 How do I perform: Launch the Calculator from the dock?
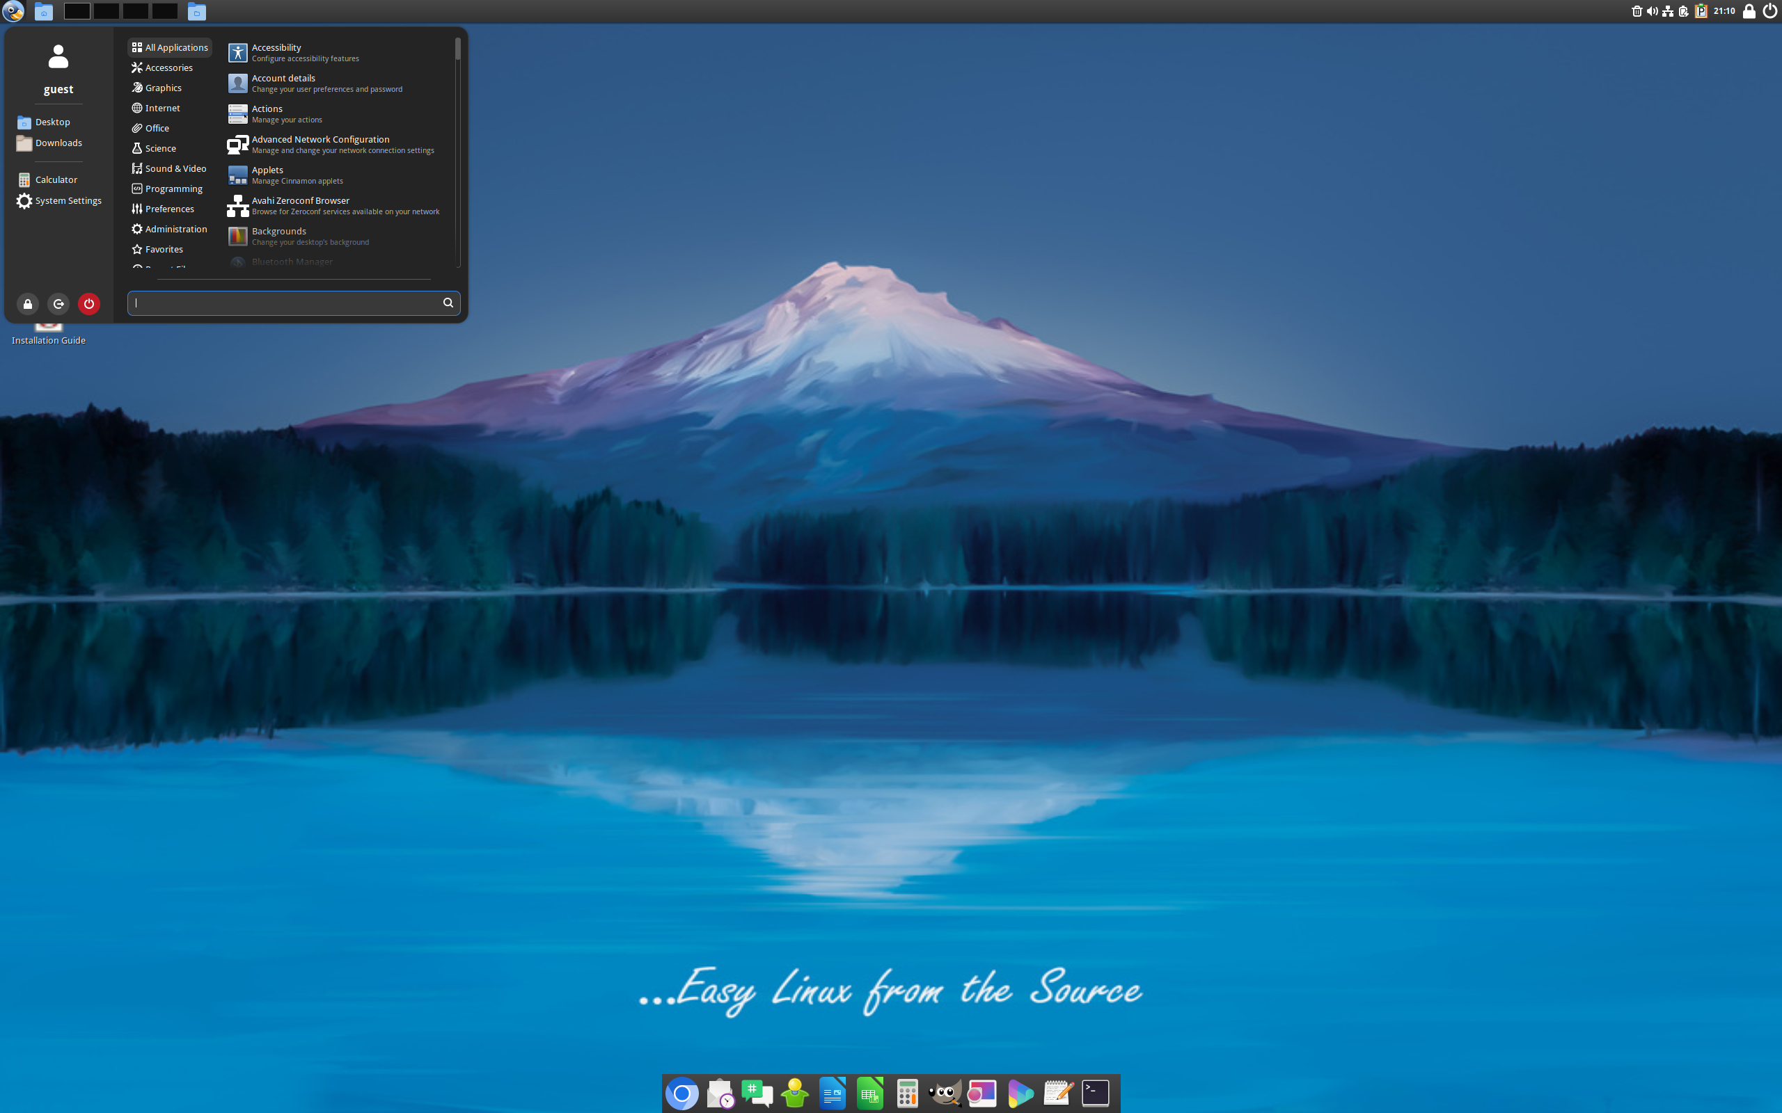(907, 1093)
